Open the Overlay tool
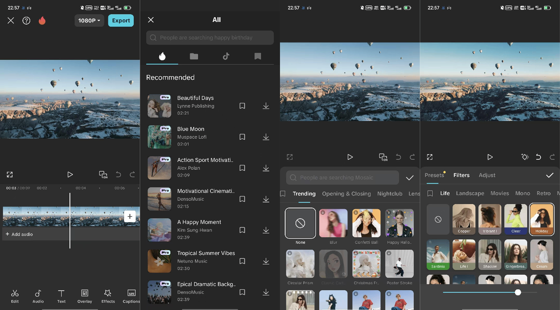The width and height of the screenshot is (560, 310). (x=84, y=296)
